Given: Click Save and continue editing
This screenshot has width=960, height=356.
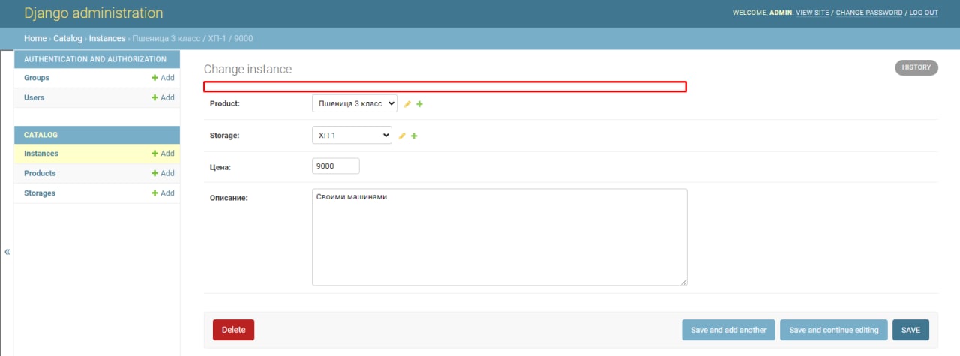Looking at the screenshot, I should click(834, 330).
